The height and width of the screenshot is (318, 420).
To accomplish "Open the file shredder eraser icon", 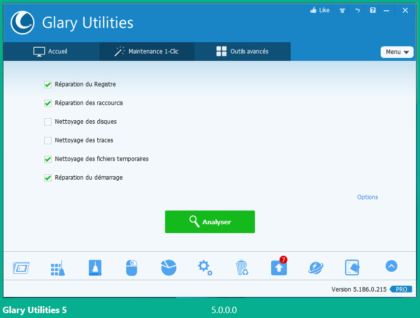I will [352, 267].
